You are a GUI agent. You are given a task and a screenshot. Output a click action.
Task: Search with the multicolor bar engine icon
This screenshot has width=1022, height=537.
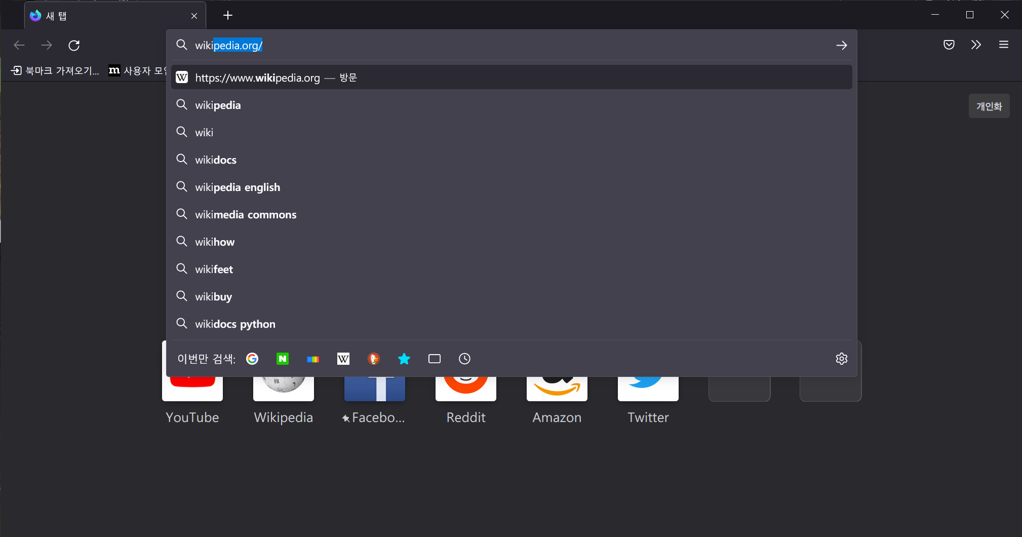[x=313, y=359]
